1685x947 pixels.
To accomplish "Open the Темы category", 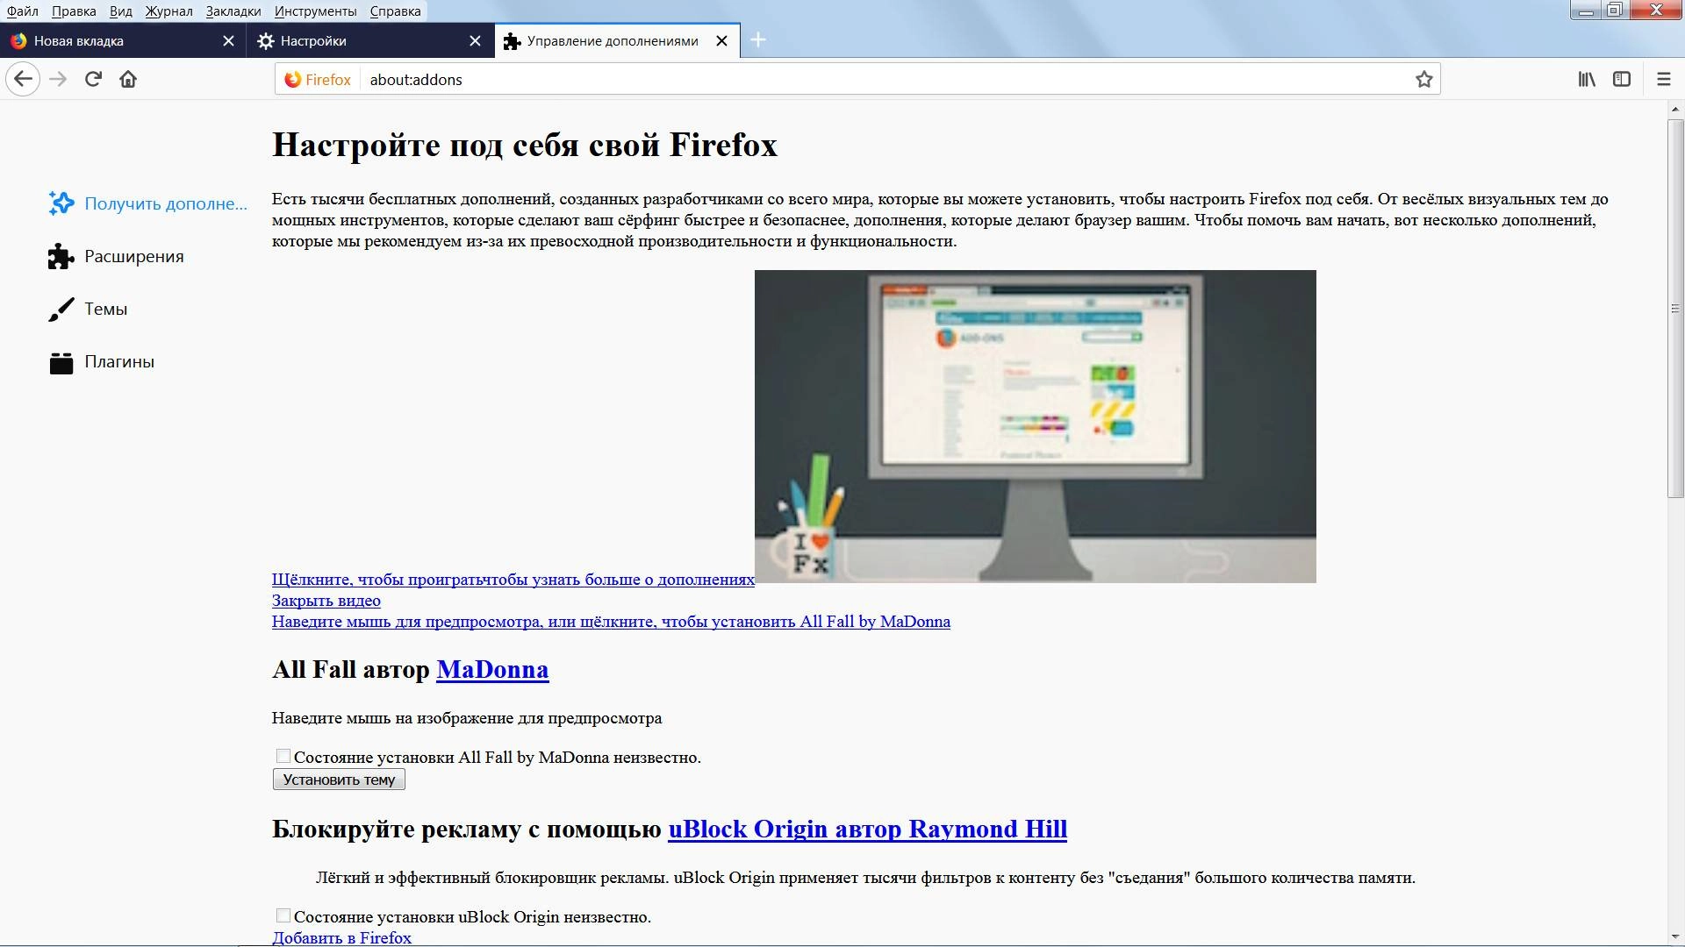I will pos(88,309).
